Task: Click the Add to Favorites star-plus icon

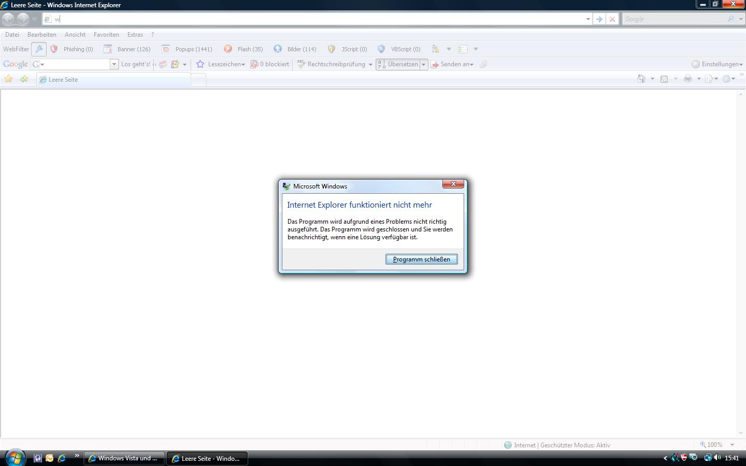Action: [x=24, y=79]
